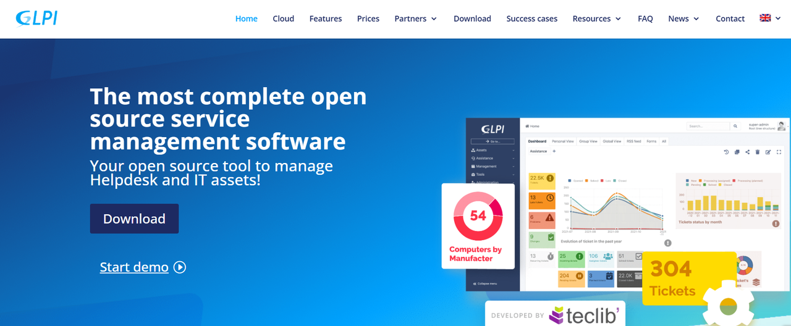Click the 106 Assigned tickets tile
Screen dimensions: 791x326
[x=601, y=259]
